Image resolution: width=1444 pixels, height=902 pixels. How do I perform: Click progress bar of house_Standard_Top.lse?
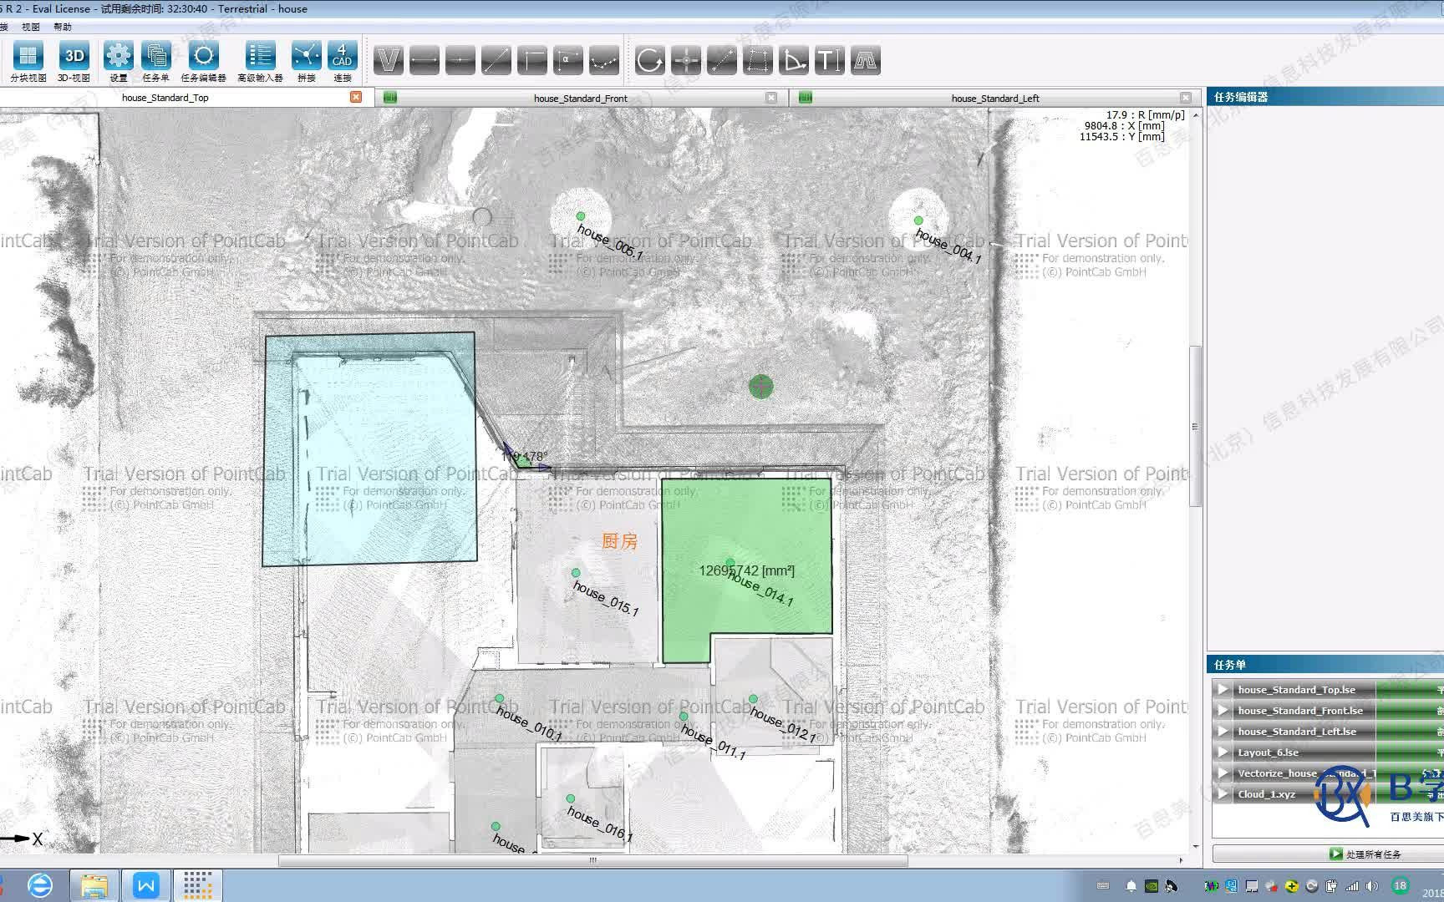(1411, 690)
